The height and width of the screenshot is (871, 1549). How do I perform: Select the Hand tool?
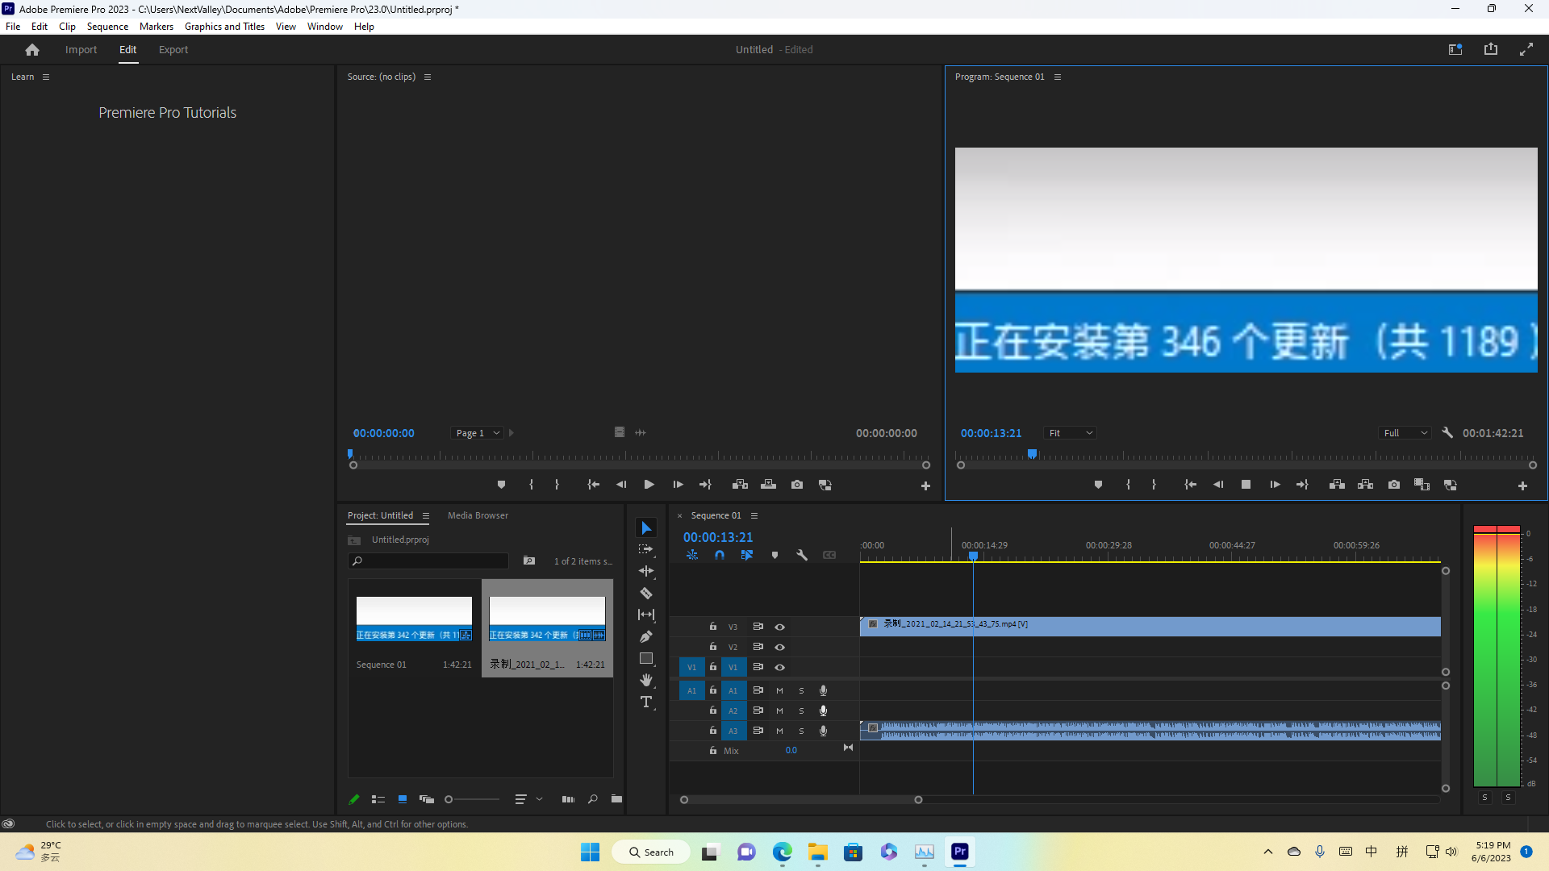tap(646, 681)
